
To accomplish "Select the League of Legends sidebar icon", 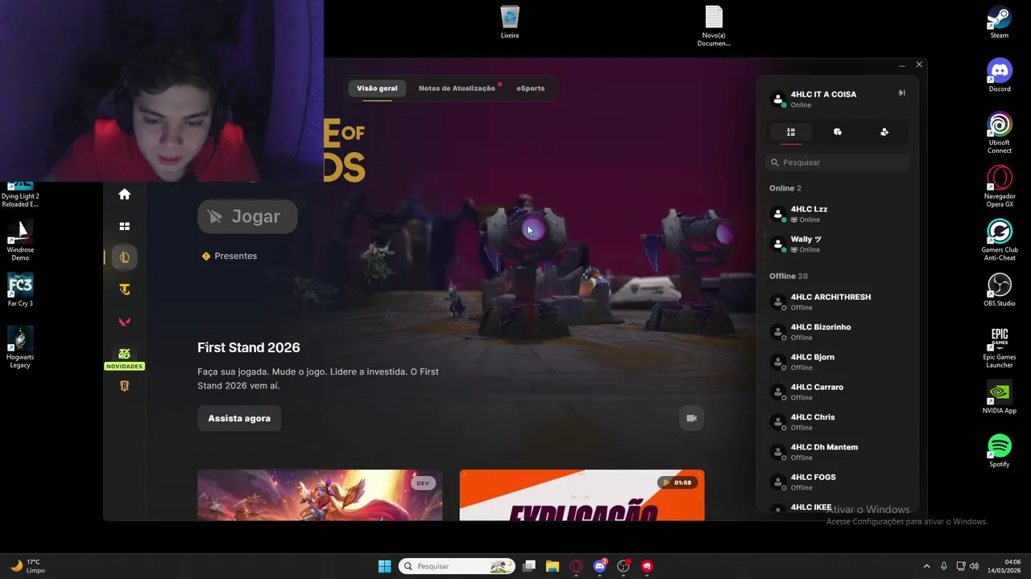I will (x=124, y=257).
